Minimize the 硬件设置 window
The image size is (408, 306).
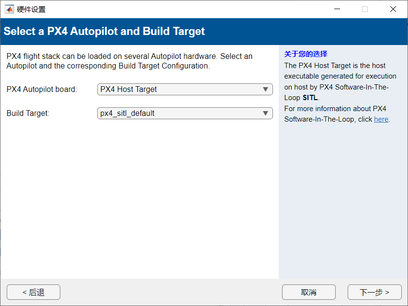click(x=337, y=9)
